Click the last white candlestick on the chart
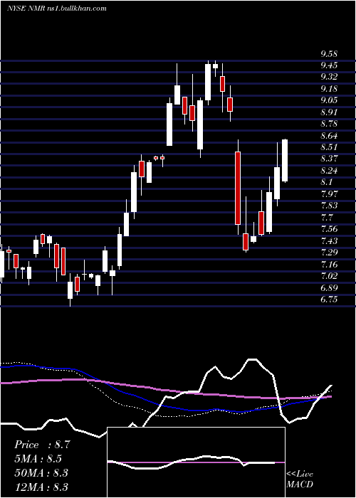This screenshot has height=498, width=356. click(285, 160)
